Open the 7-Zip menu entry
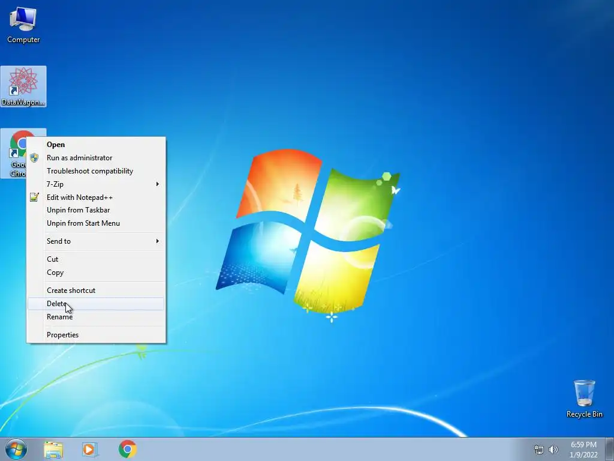Screen dimensions: 614x461 pos(96,184)
